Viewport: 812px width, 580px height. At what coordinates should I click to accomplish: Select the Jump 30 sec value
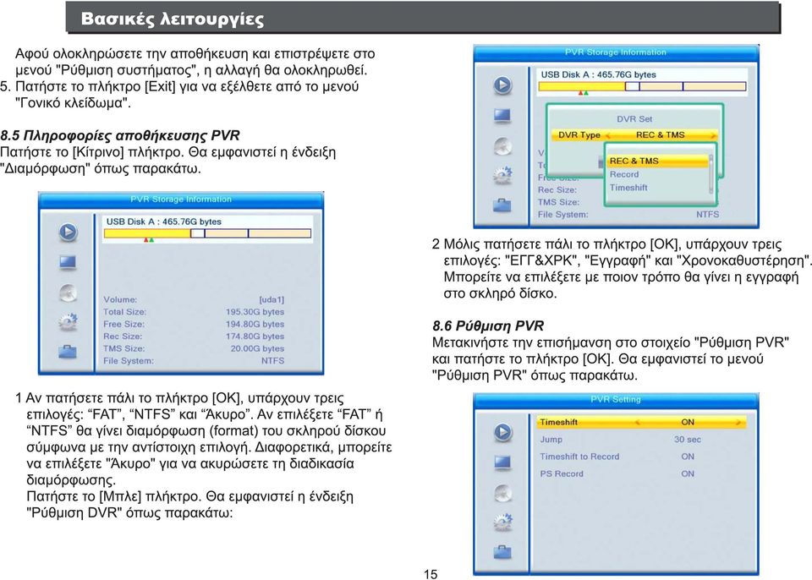[x=688, y=439]
